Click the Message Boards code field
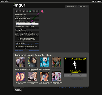Image resolution: width=102 pixels, height=95 pixels. [x=27, y=32]
